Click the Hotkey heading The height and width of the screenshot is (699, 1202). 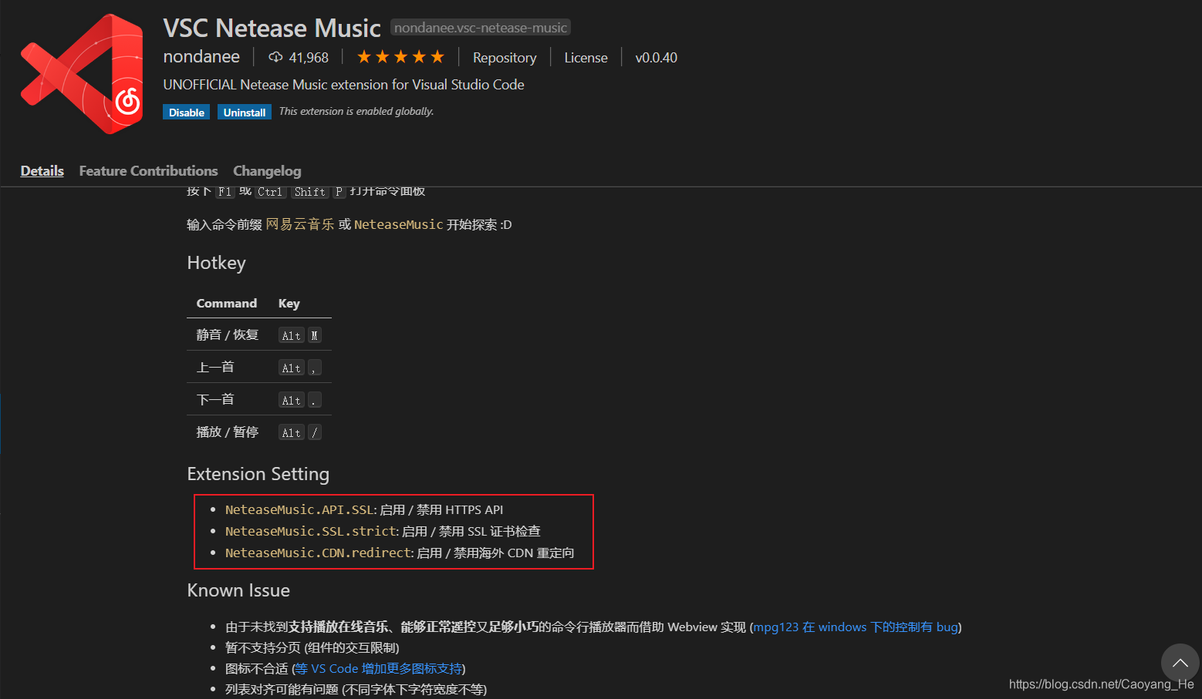(x=217, y=264)
